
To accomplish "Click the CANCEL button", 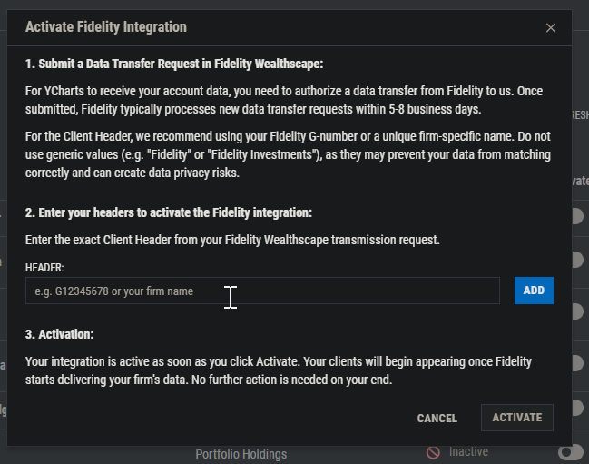I will (437, 419).
